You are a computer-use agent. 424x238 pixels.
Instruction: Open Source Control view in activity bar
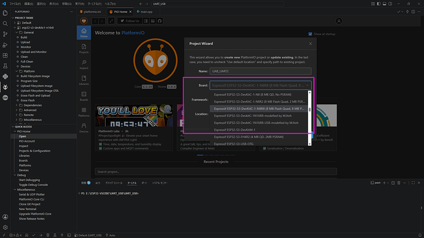pos(5,34)
